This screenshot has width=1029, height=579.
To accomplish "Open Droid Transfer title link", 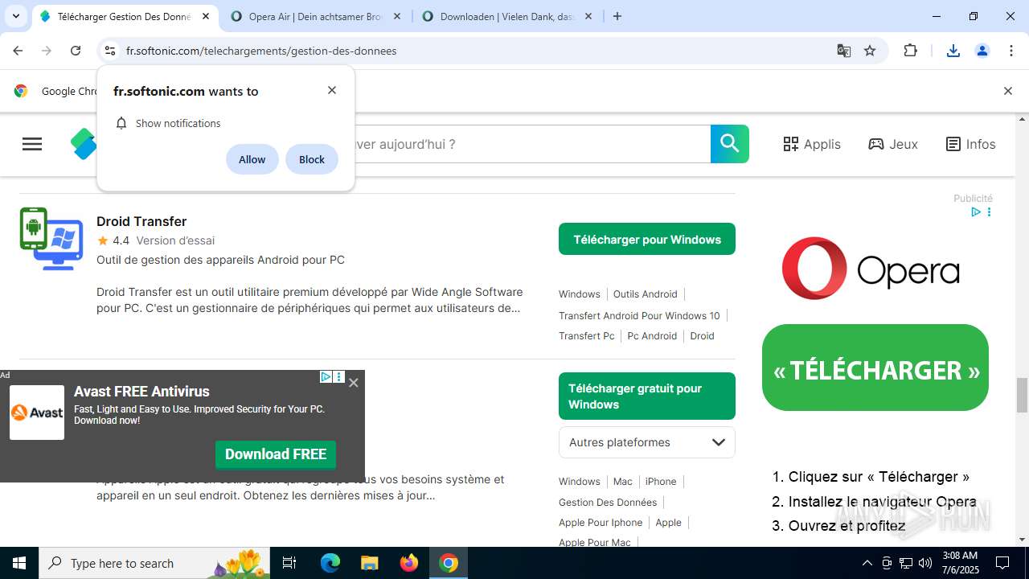I will (x=141, y=221).
